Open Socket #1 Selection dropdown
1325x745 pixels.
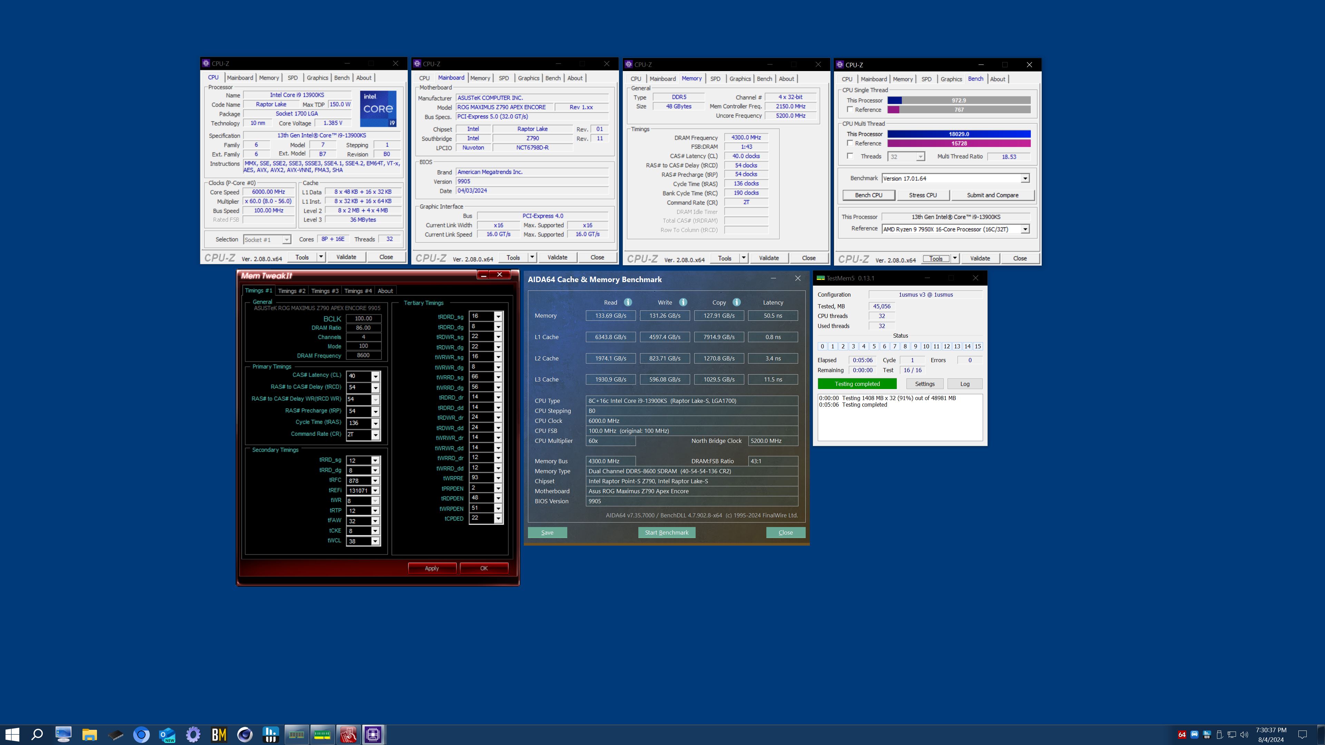(x=286, y=240)
